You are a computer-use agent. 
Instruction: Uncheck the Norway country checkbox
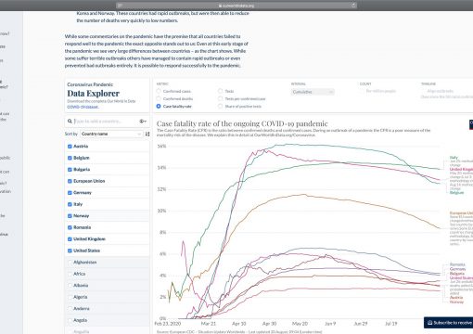(70, 216)
